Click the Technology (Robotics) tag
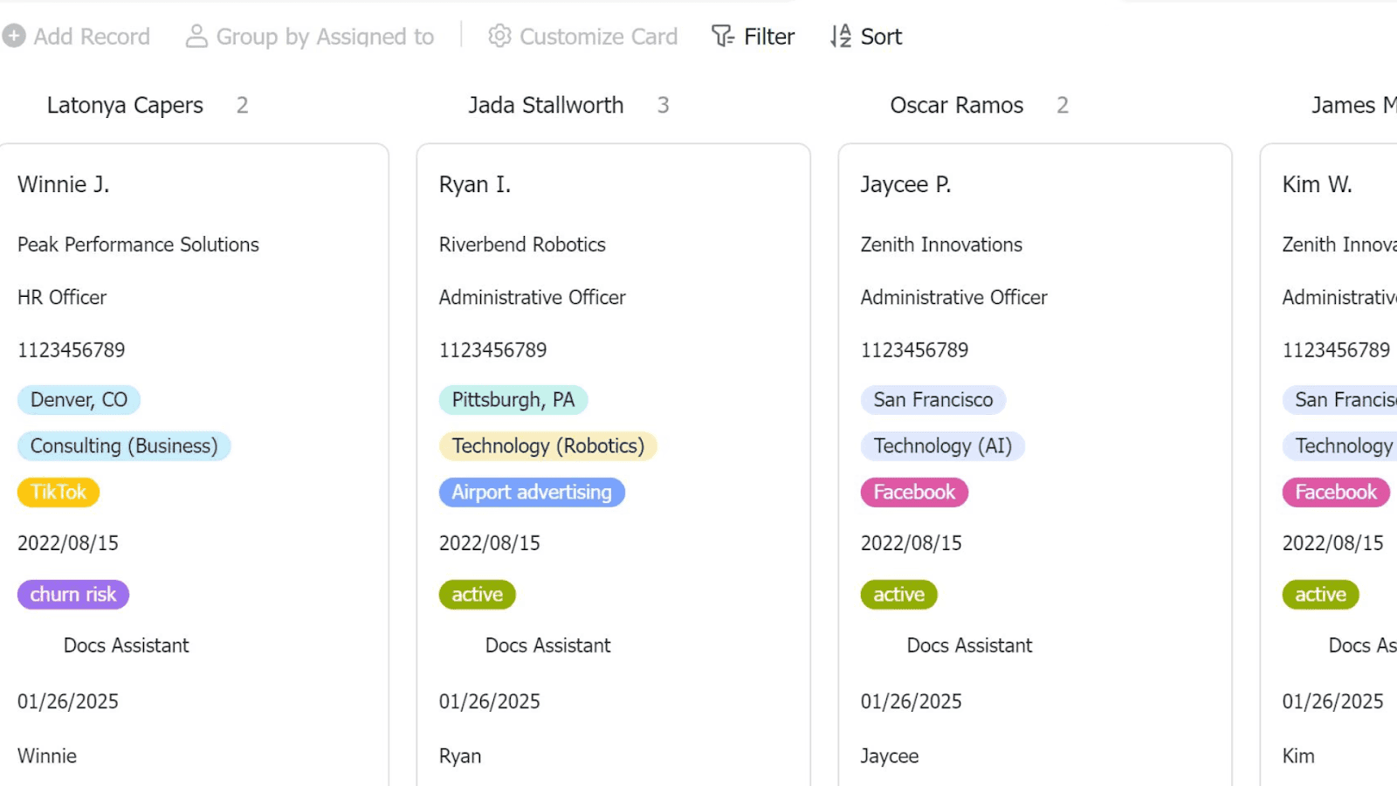The width and height of the screenshot is (1397, 786). (548, 446)
